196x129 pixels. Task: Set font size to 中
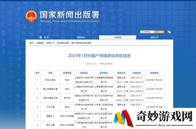coord(108,64)
